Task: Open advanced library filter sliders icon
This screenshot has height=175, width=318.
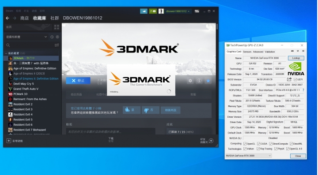Action: point(57,45)
